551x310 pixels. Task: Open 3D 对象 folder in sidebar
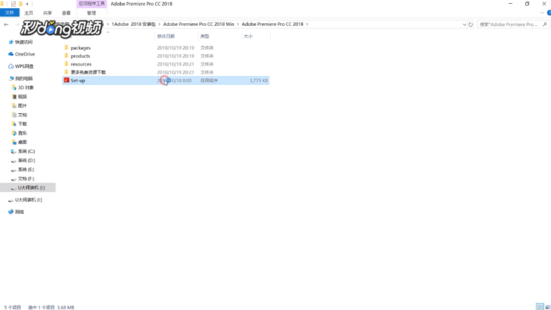click(26, 87)
